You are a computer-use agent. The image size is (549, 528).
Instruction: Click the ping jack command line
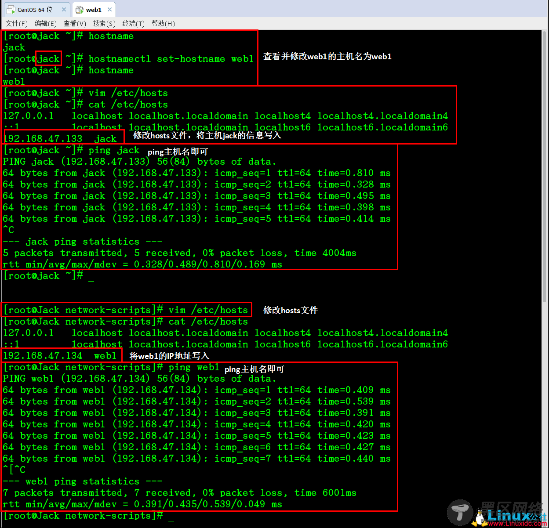point(71,150)
